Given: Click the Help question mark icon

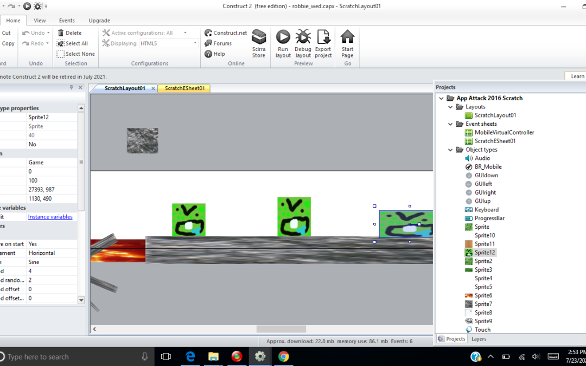Looking at the screenshot, I should pos(208,54).
